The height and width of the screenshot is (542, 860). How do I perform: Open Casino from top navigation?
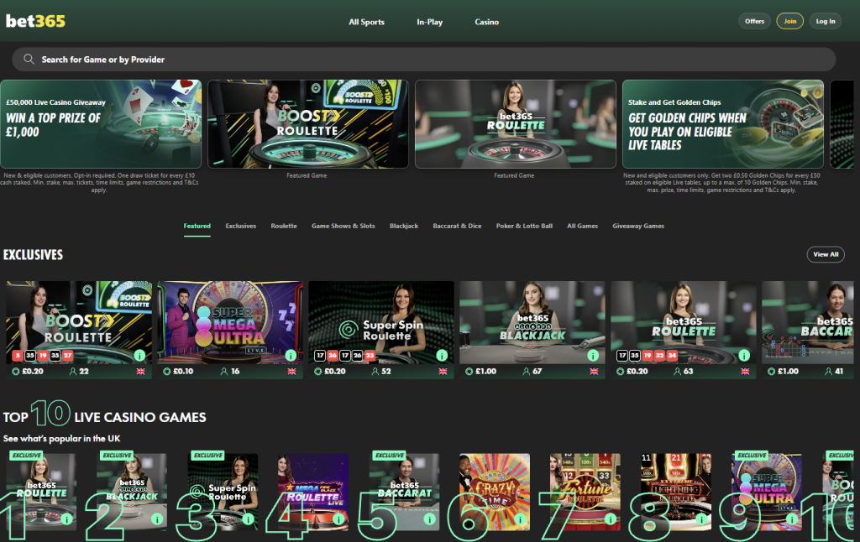[x=486, y=22]
